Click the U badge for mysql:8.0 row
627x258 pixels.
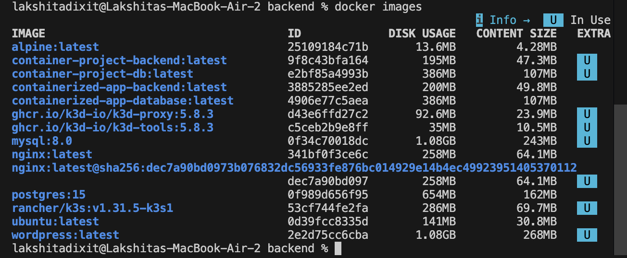[x=587, y=141]
